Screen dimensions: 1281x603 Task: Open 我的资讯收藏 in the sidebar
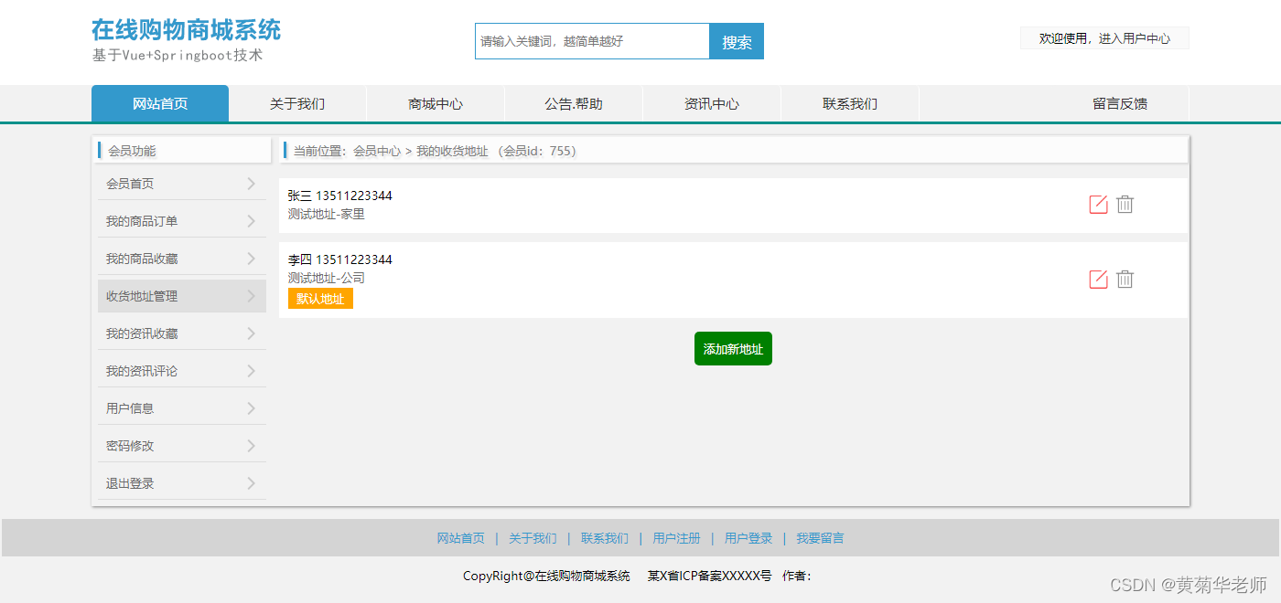point(182,333)
